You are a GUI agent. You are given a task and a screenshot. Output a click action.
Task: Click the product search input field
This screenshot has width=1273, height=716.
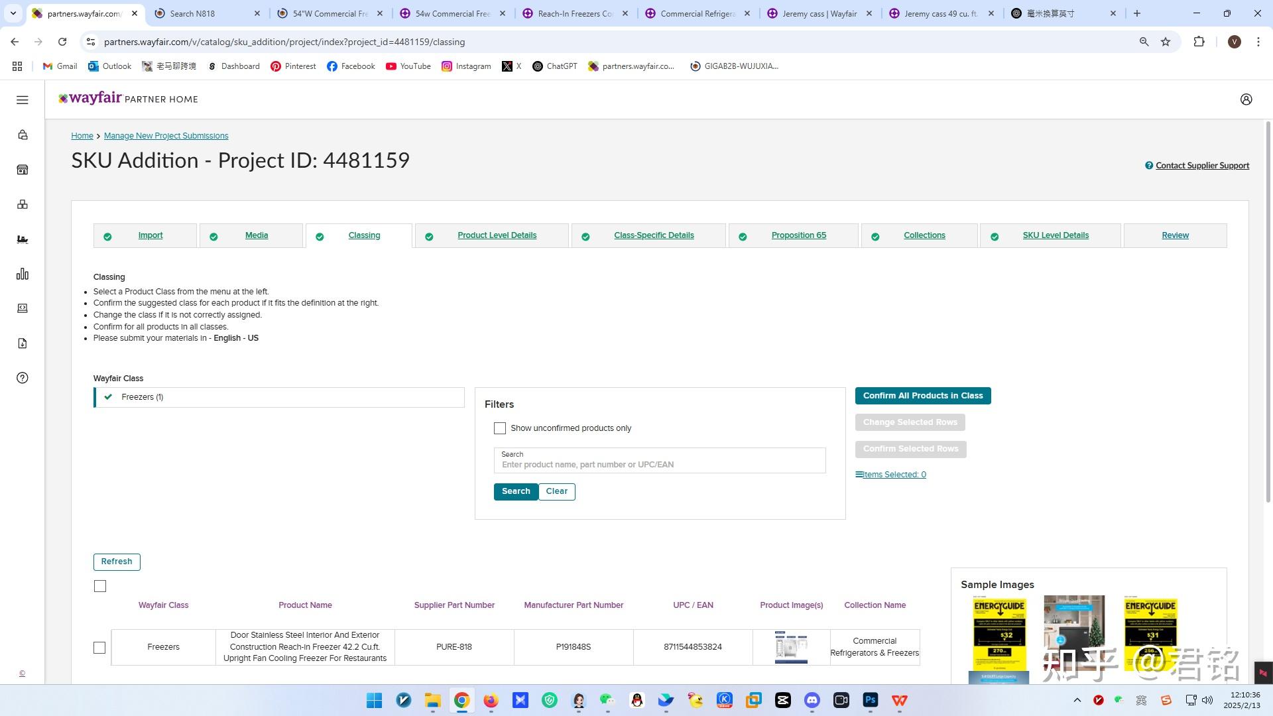(x=659, y=464)
